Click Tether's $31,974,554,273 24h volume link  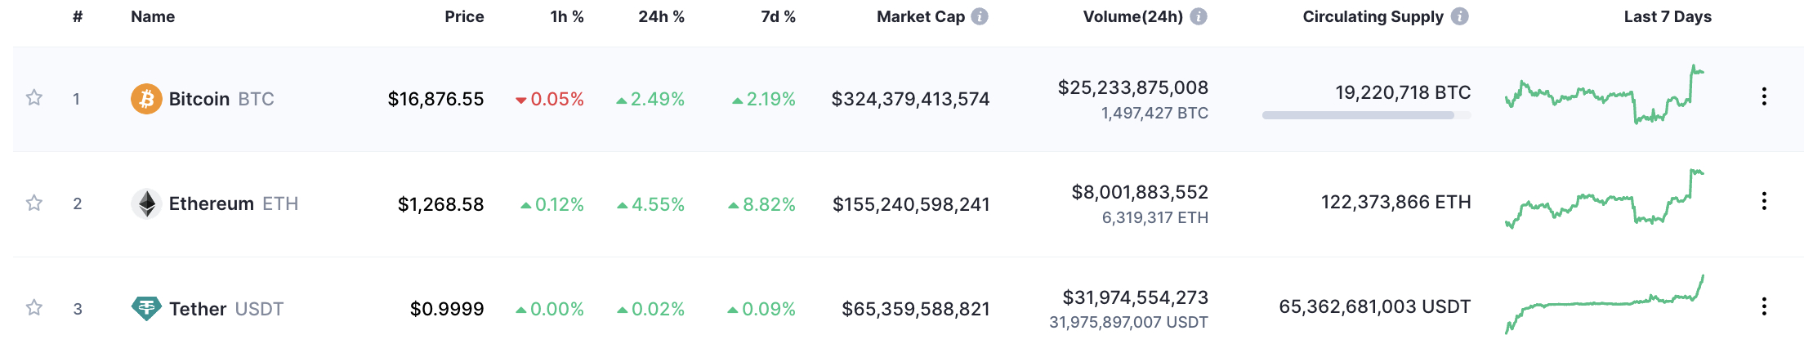pyautogui.click(x=1135, y=297)
